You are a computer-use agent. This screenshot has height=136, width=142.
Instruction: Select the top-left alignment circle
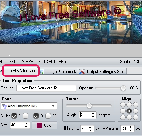(123, 105)
